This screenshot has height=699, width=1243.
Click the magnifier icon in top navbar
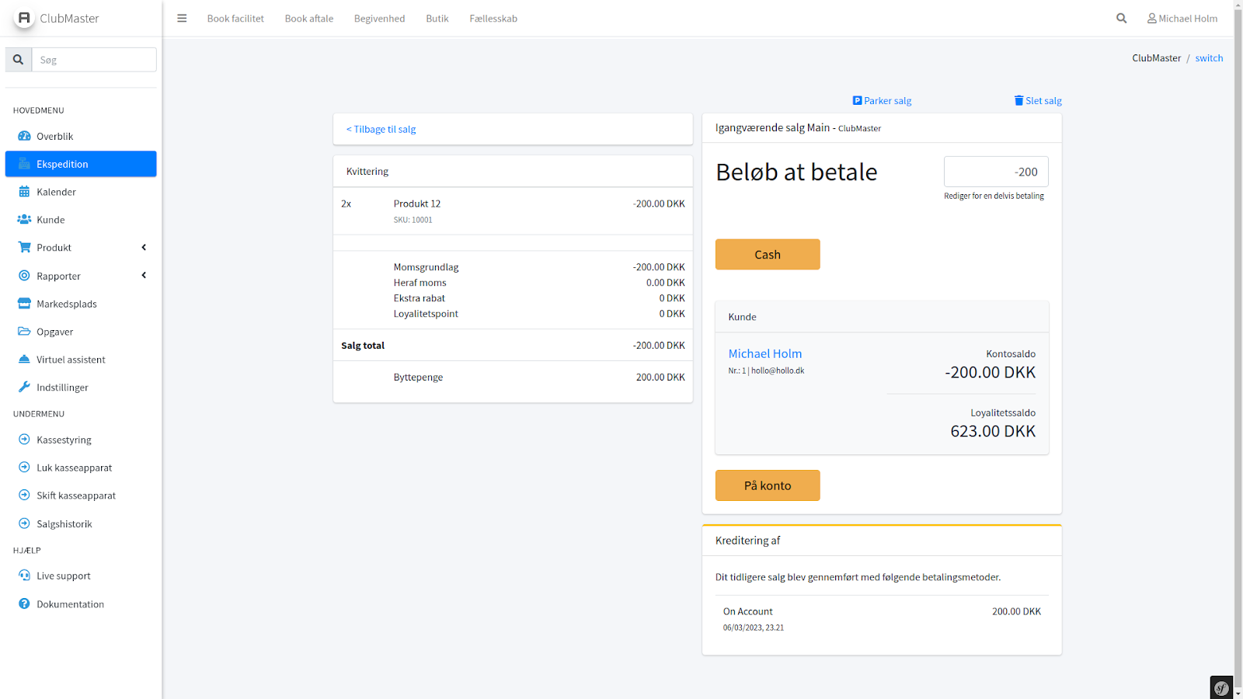click(1121, 19)
